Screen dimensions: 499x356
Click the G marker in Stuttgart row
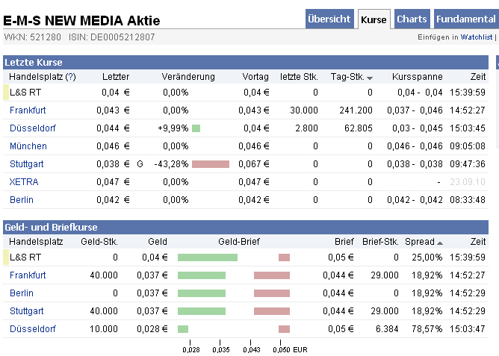[x=140, y=164]
